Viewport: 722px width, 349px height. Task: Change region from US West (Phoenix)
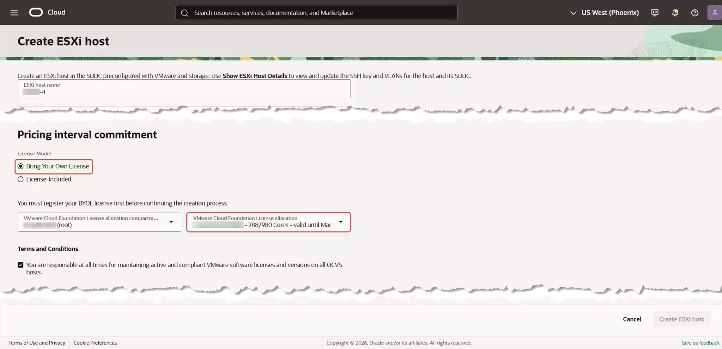(610, 13)
